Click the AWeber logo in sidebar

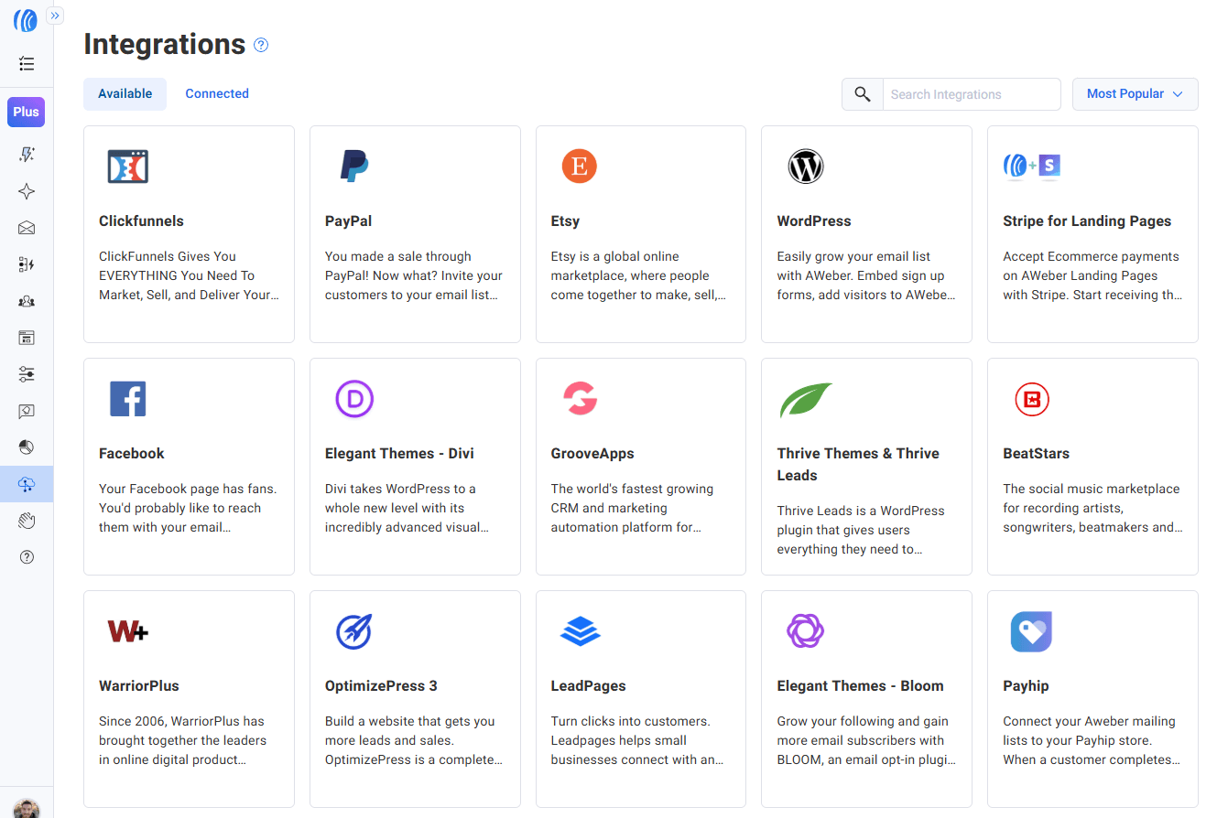click(x=26, y=20)
